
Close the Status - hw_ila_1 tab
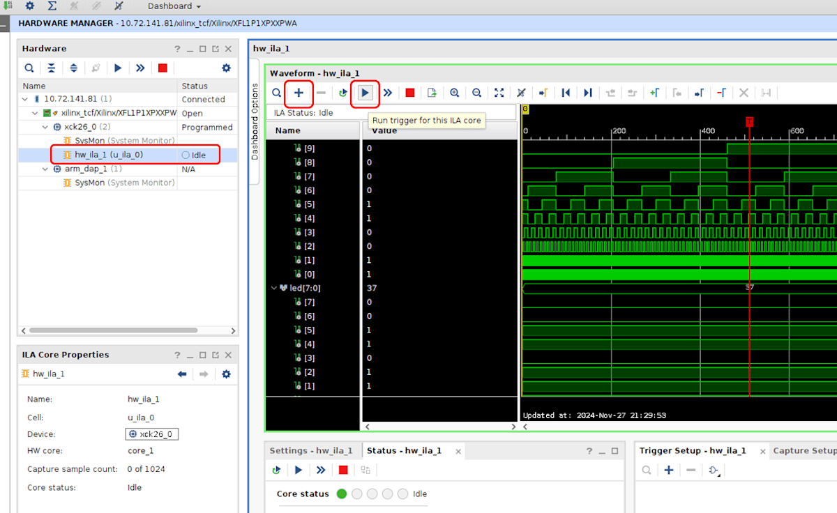[458, 452]
